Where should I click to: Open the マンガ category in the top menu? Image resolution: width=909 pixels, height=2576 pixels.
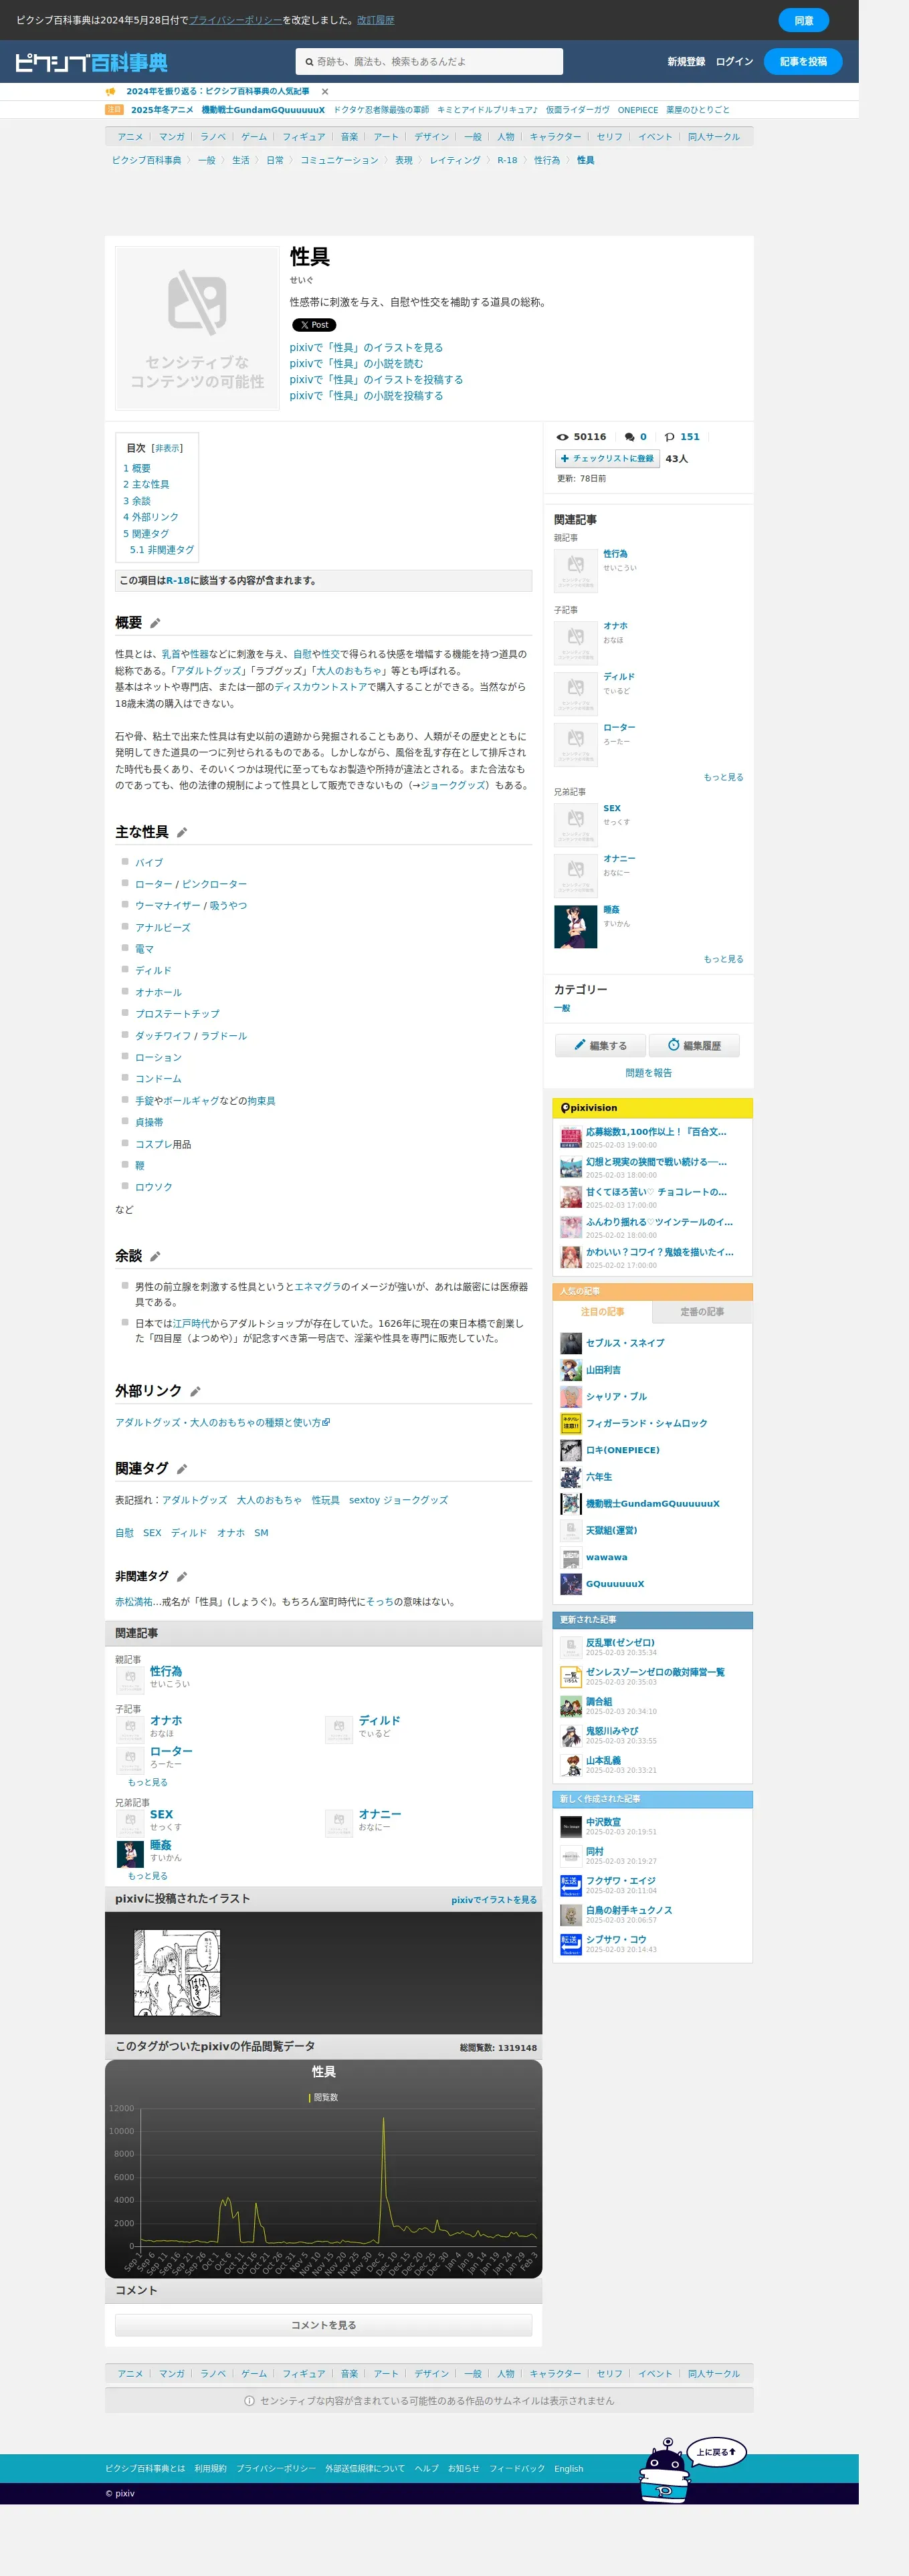click(x=172, y=137)
